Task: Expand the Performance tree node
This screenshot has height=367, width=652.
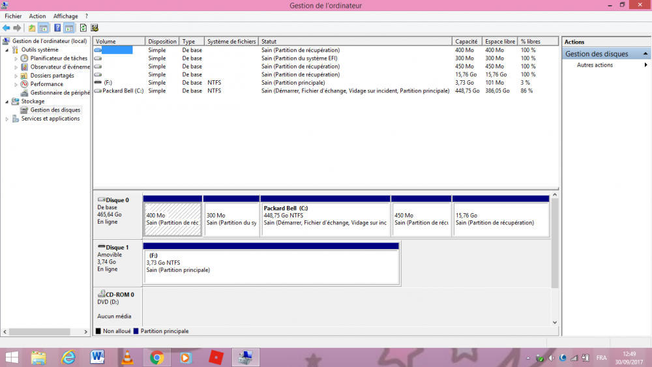Action: tap(16, 84)
